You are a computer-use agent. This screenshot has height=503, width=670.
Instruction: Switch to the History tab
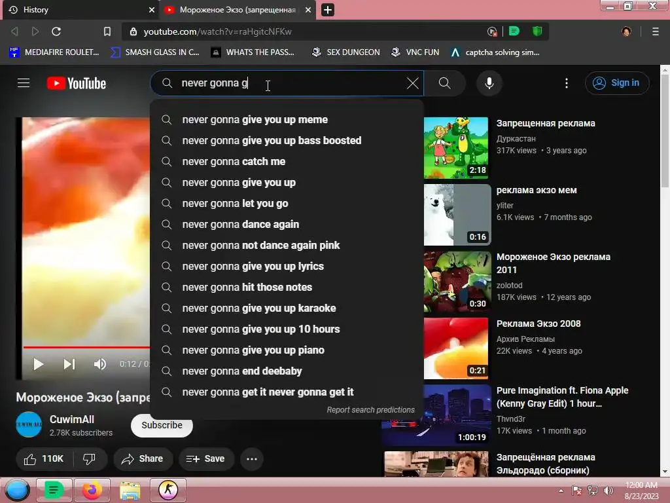click(x=81, y=10)
